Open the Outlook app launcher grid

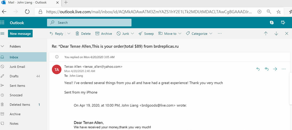point(2,23)
